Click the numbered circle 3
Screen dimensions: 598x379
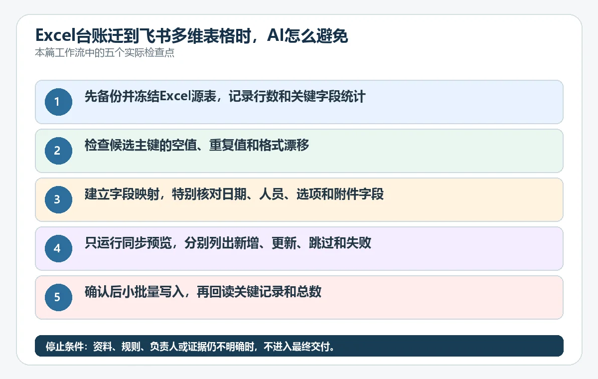[59, 199]
